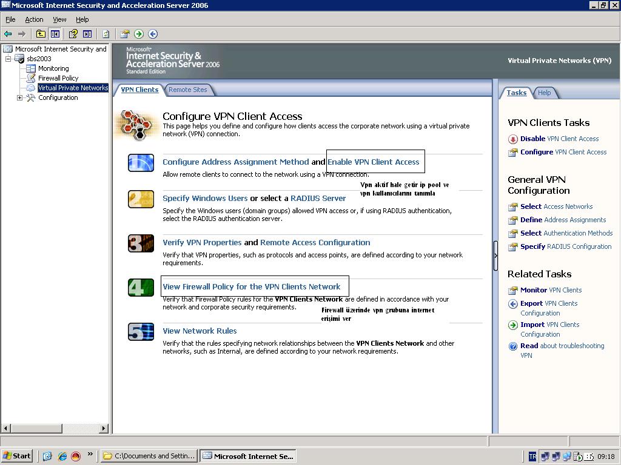Open View Firewall Policy for the VPN Clients Network

point(252,286)
